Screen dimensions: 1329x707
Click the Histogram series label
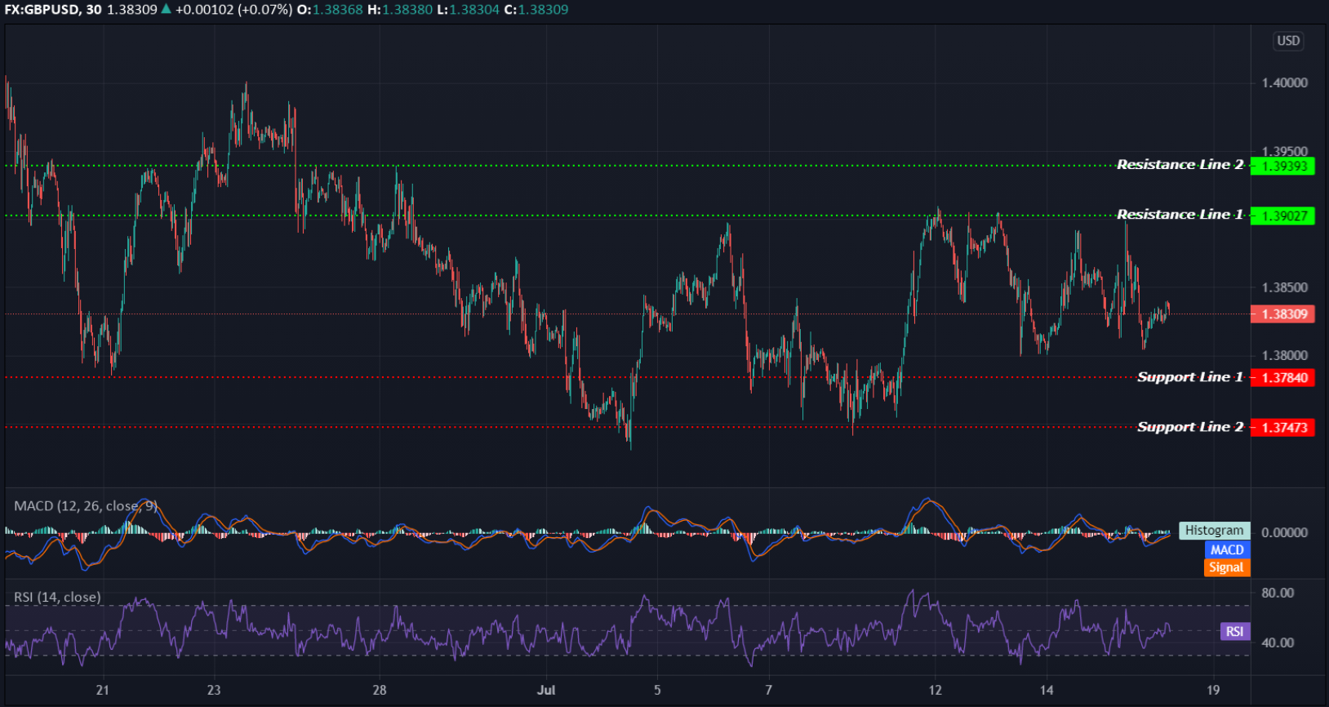click(x=1214, y=531)
